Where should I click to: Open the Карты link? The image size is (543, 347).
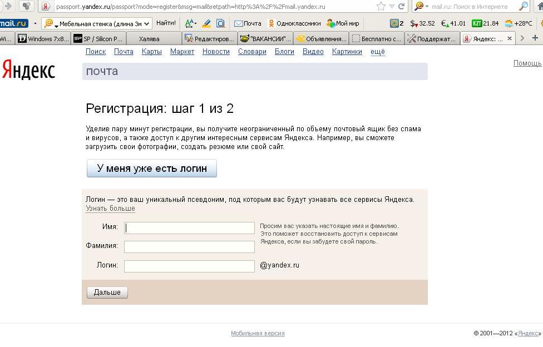[152, 52]
